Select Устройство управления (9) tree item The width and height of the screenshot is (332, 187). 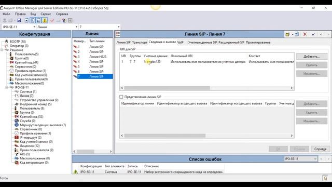coord(39,100)
